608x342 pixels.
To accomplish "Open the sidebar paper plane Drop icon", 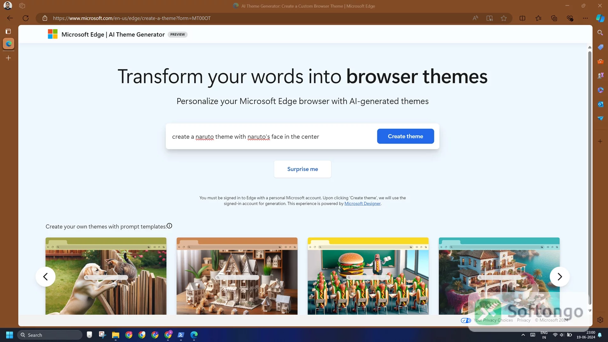I will pyautogui.click(x=600, y=118).
